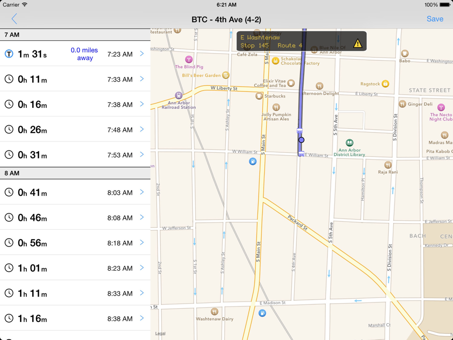Click the '7:53 AM' arrival time
Screen dimensions: 453x340
coord(120,155)
